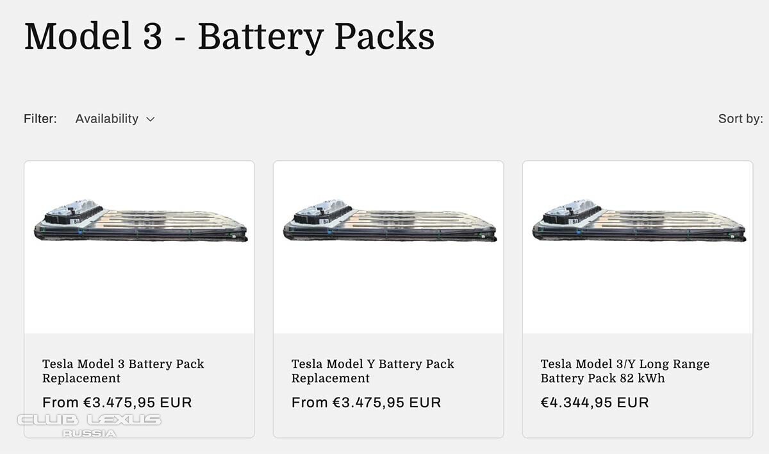Click the Model 3 - Battery Packs heading
Viewport: 769px width, 454px height.
click(229, 36)
